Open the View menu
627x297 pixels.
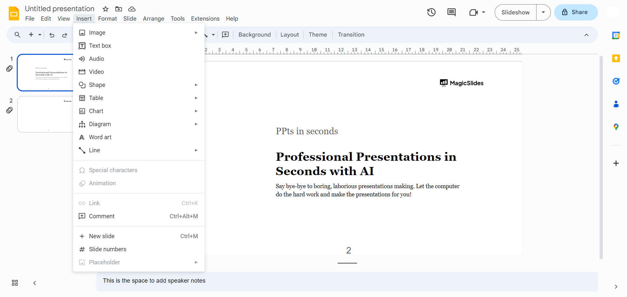pos(64,19)
